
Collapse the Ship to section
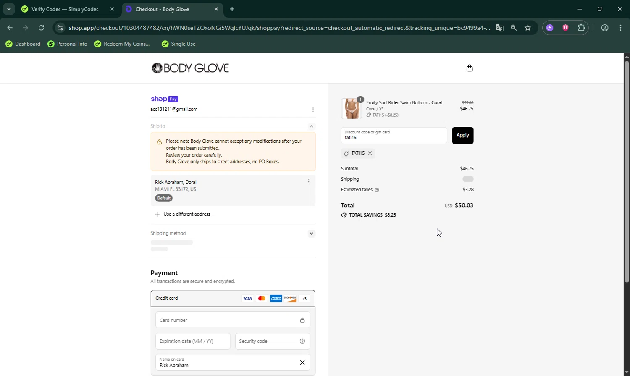[311, 126]
